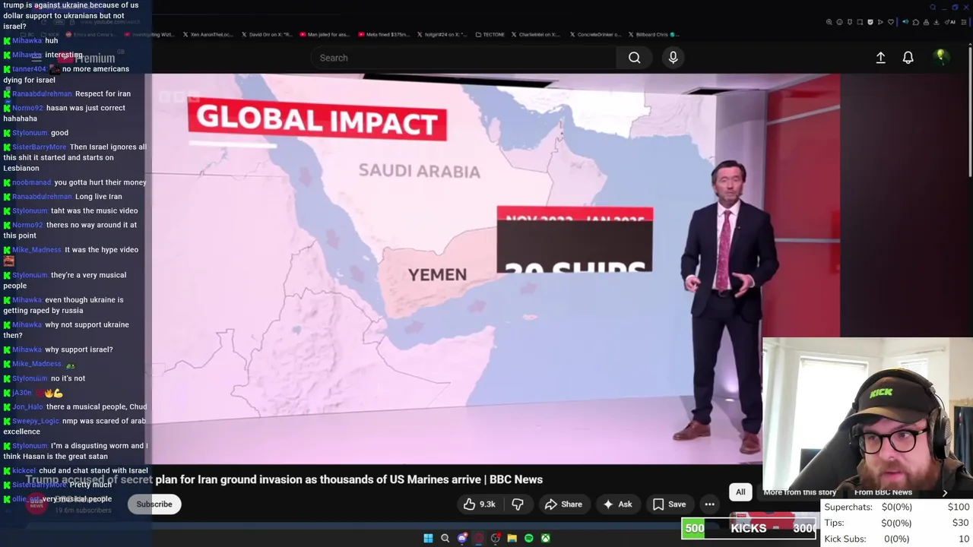Click chat username Jon_Halo
This screenshot has width=973, height=547.
pos(27,407)
